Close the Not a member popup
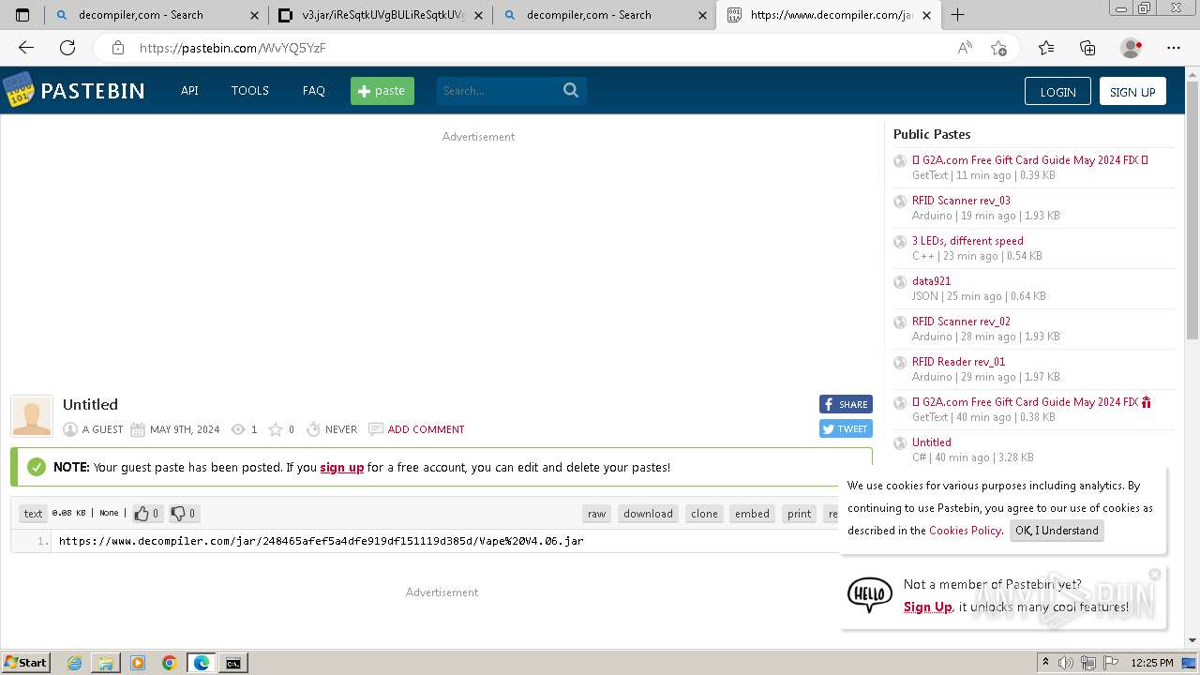 point(1155,574)
